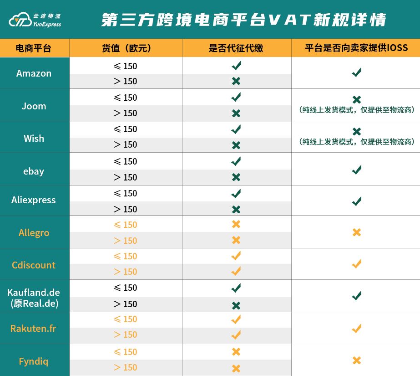Click Aliexpress's >150 cross under 是否代征代缴
The width and height of the screenshot is (420, 376).
[236, 209]
